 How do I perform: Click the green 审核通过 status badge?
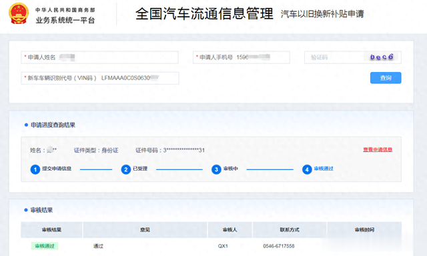(x=45, y=246)
